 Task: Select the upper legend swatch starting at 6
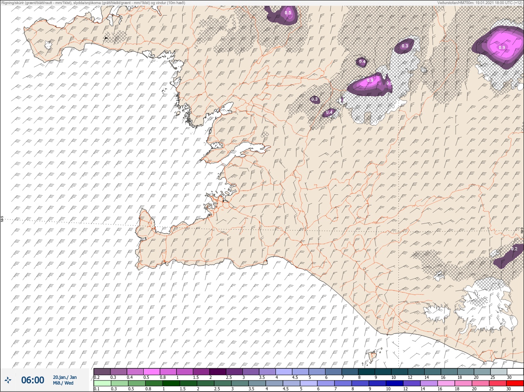[334, 372]
